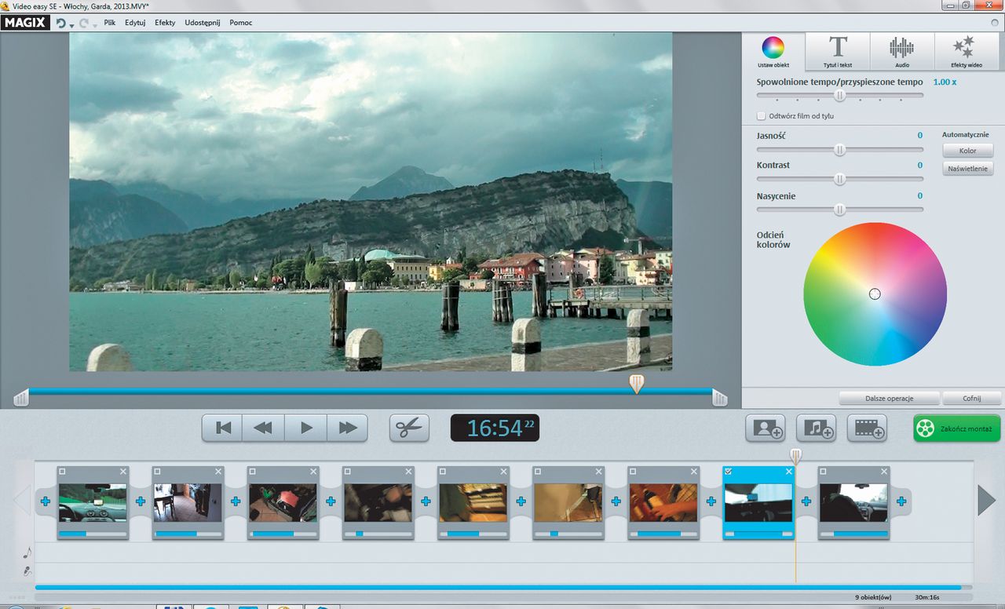The height and width of the screenshot is (609, 1005).
Task: Remove the ninth clip with its X
Action: coord(885,471)
